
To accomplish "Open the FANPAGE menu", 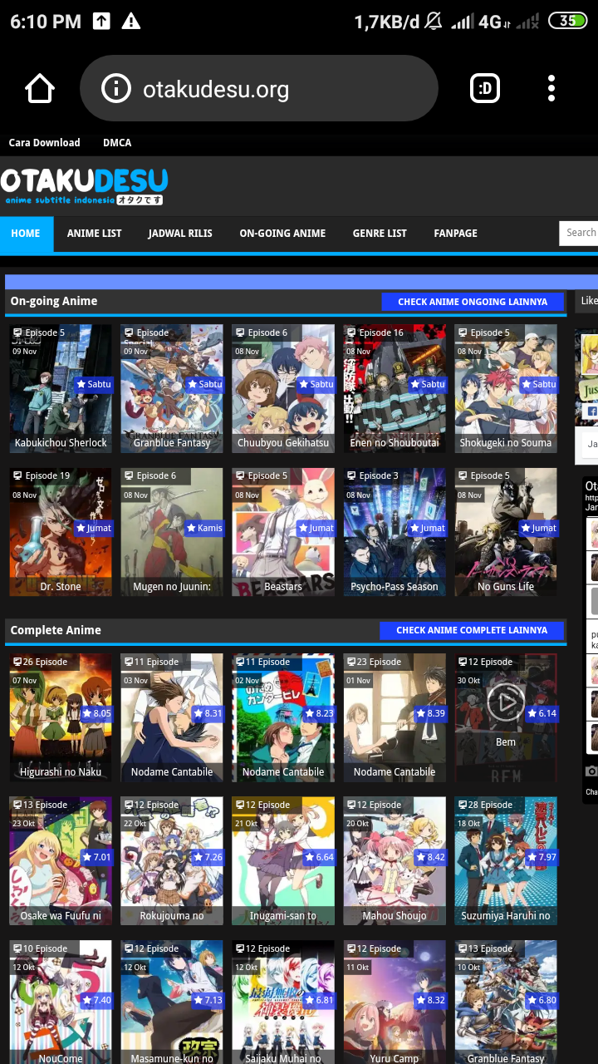I will 455,234.
